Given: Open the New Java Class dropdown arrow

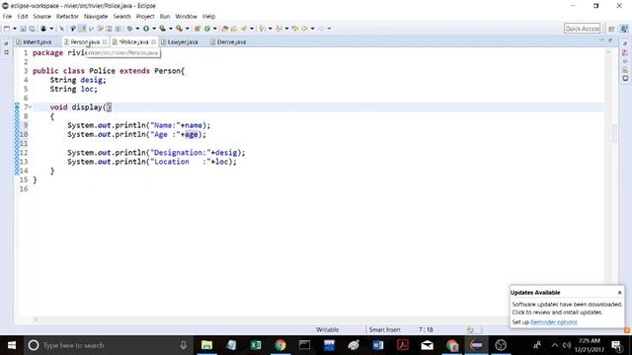Looking at the screenshot, I should pyautogui.click(x=215, y=29).
